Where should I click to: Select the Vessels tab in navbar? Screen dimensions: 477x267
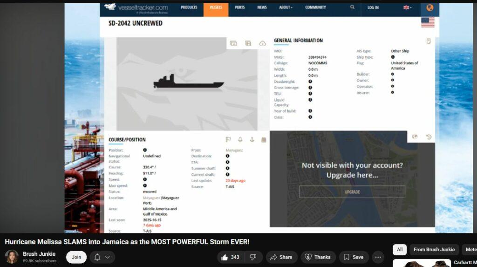coord(216,7)
